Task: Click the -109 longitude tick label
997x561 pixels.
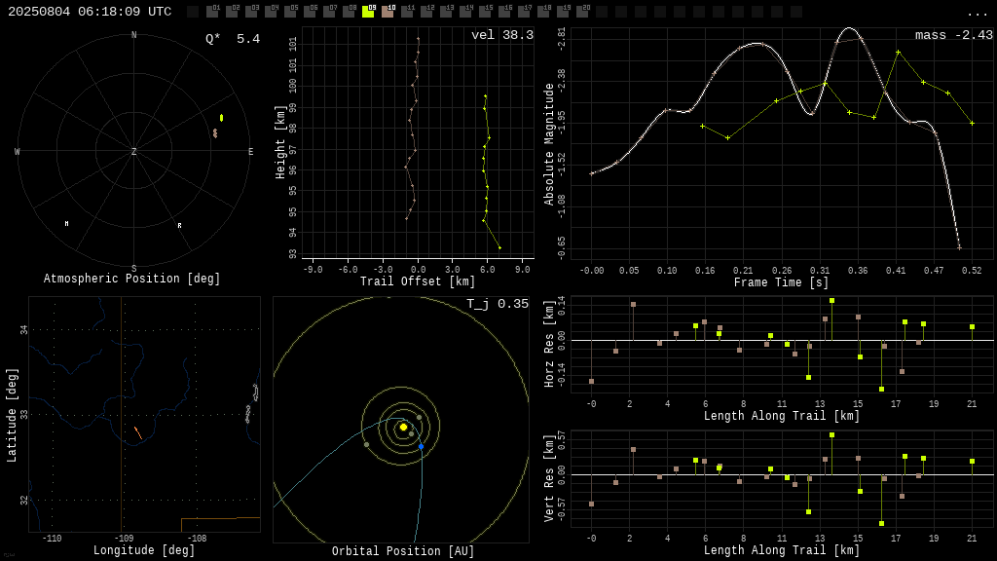Action: point(124,538)
